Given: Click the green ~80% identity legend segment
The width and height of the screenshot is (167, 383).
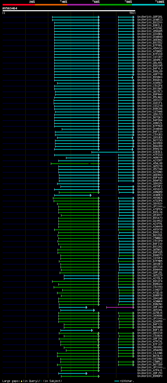Looking at the screenshot, I should 116,5.
